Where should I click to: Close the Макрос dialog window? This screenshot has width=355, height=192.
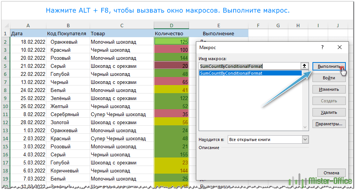pos(339,47)
